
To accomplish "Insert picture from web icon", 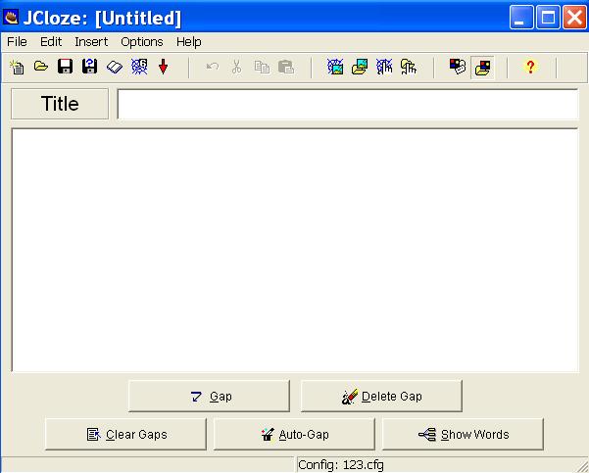I will (x=335, y=67).
